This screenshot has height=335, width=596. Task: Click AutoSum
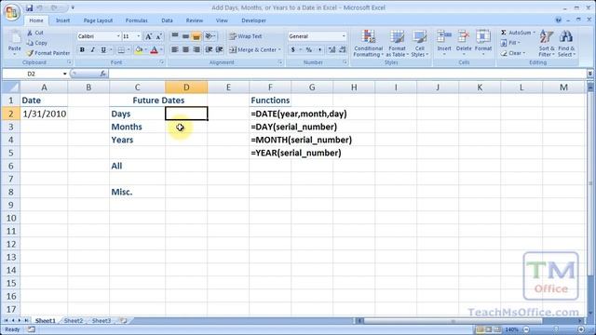pos(518,33)
